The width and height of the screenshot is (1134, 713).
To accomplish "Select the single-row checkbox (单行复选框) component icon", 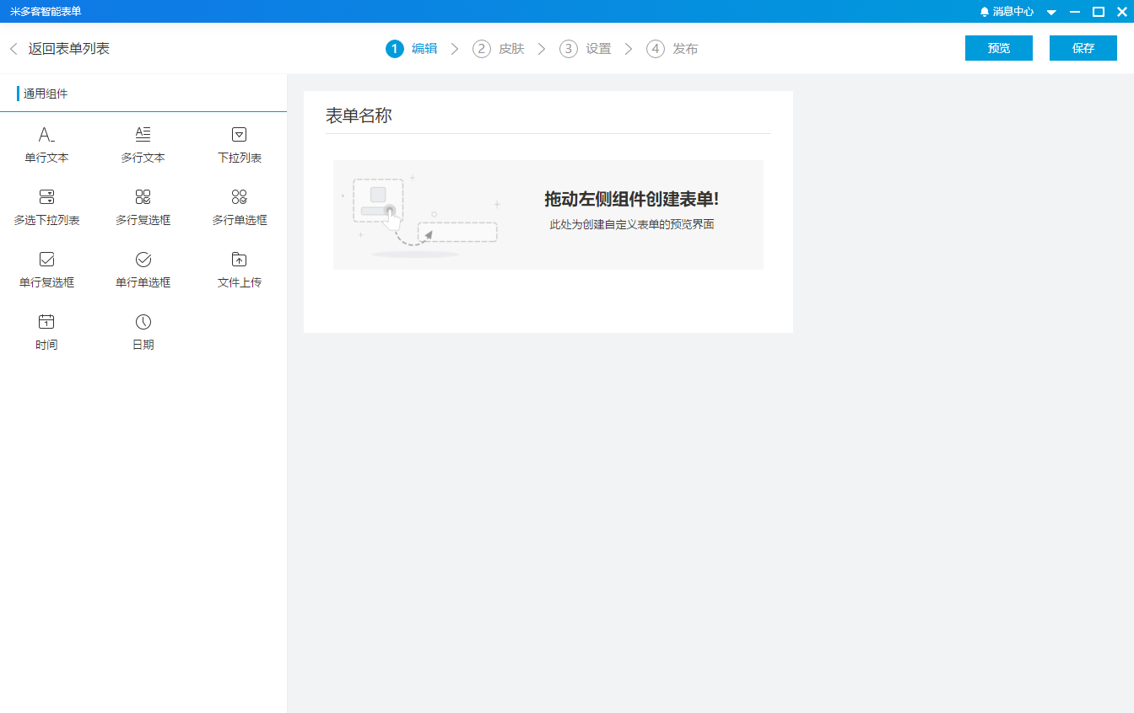I will [46, 260].
